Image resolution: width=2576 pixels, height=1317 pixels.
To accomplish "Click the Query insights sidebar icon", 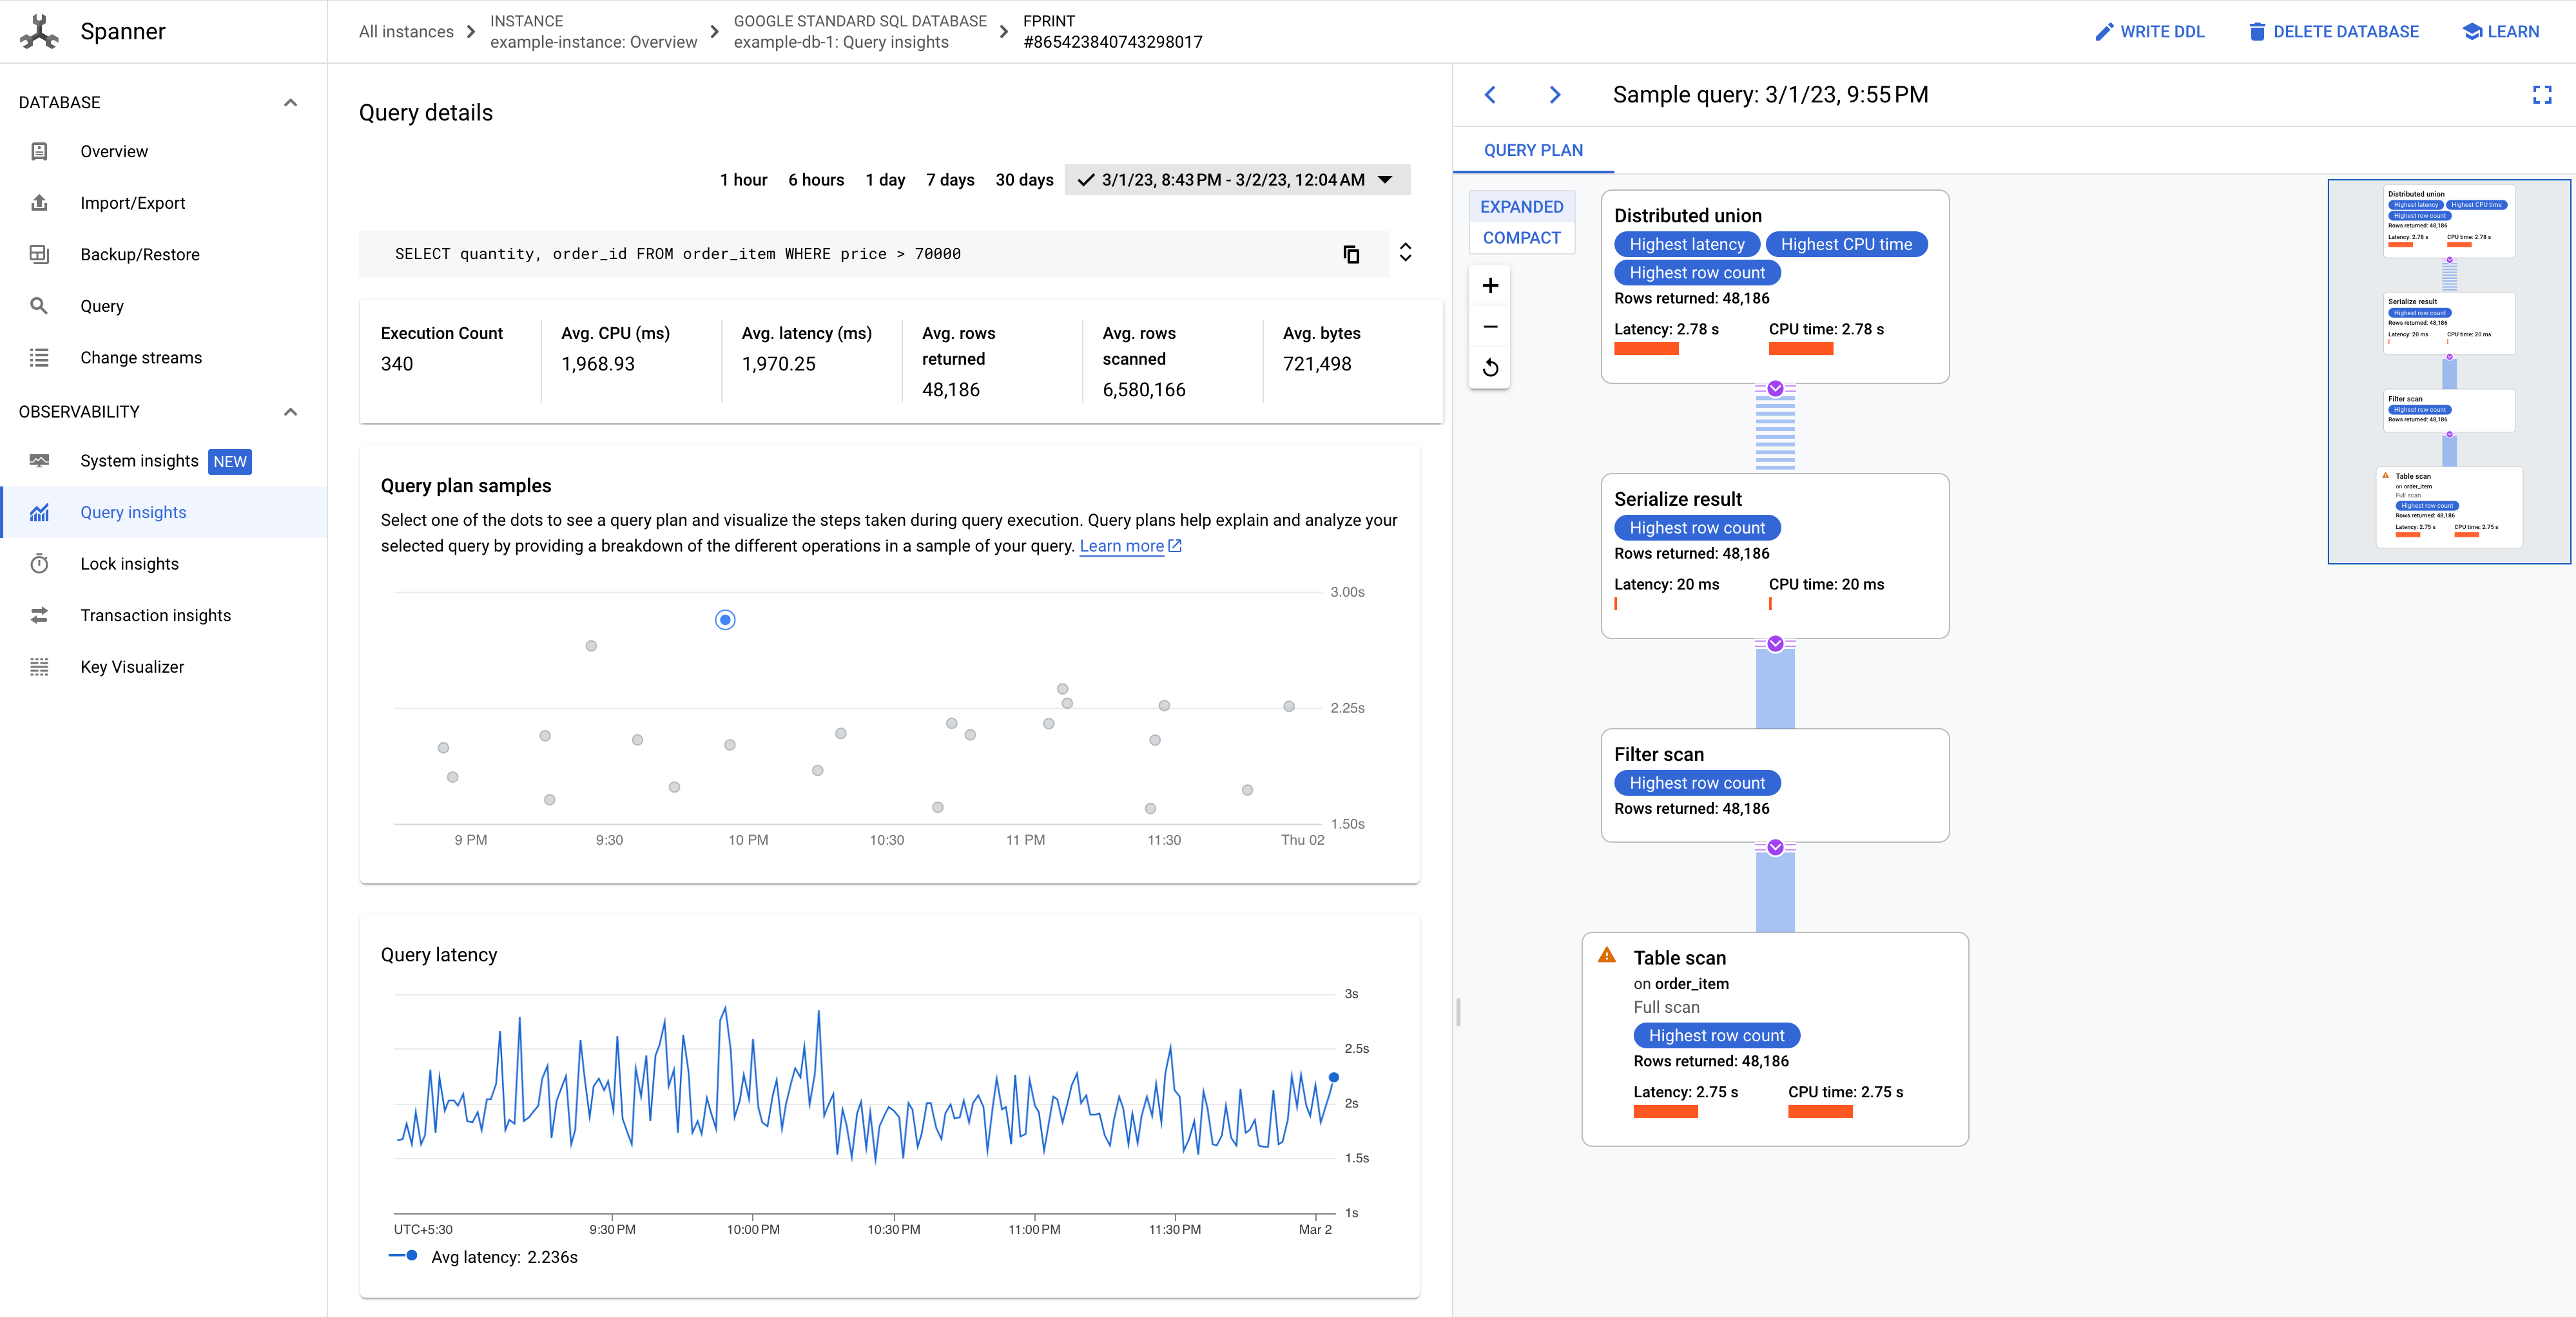I will pyautogui.click(x=41, y=512).
